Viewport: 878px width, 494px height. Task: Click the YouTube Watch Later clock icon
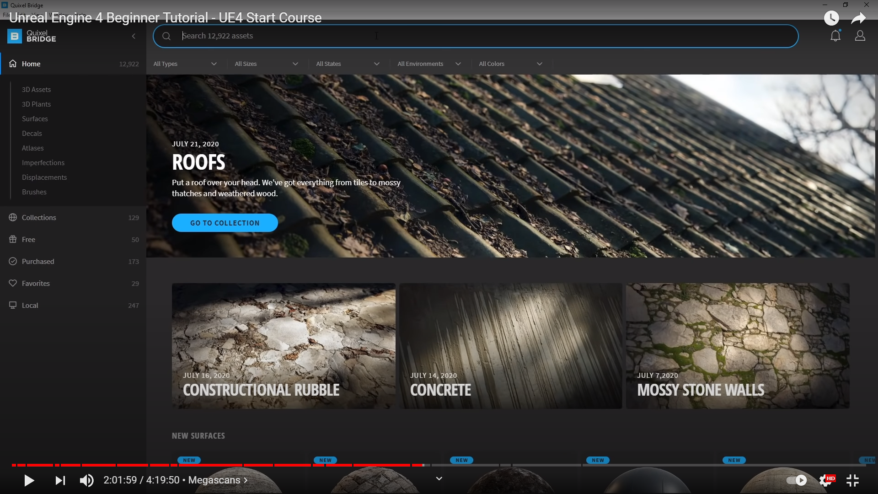pos(831,18)
